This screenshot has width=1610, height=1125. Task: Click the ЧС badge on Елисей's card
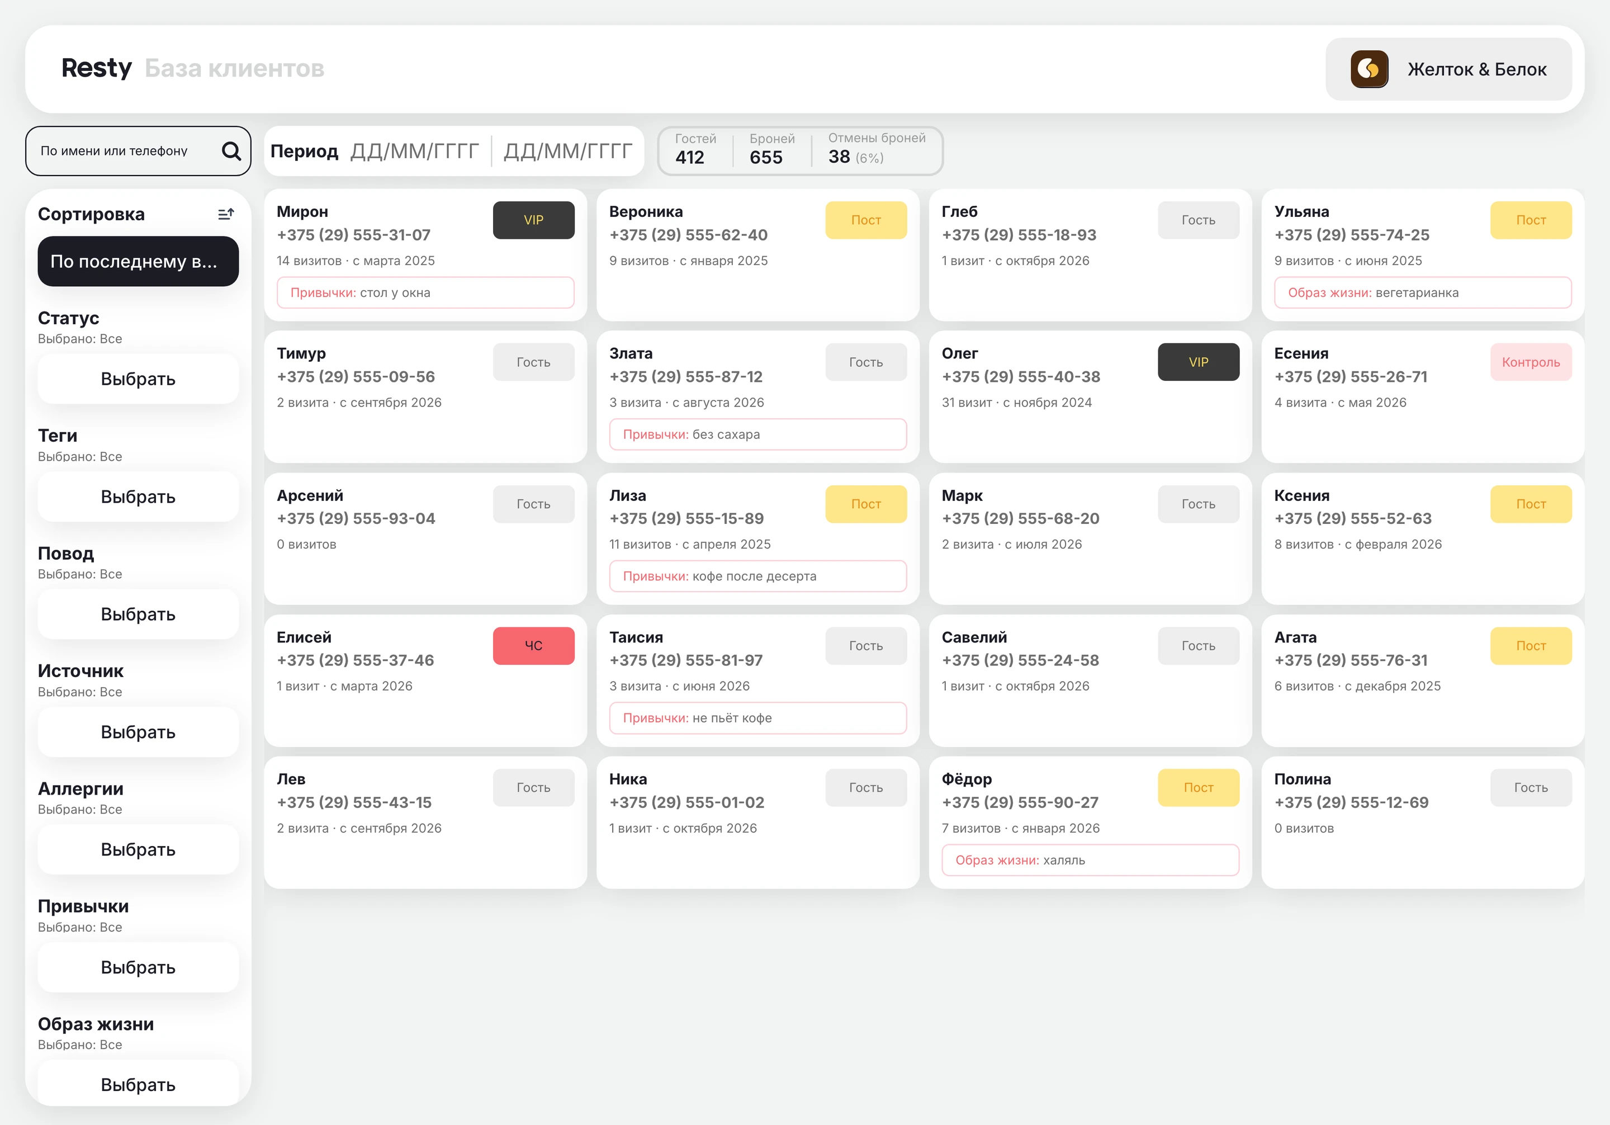[533, 645]
